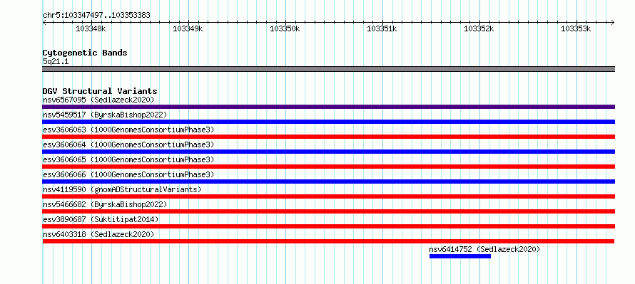This screenshot has height=284, width=635.
Task: Open the esv3606064 variant label
Action: click(x=128, y=144)
